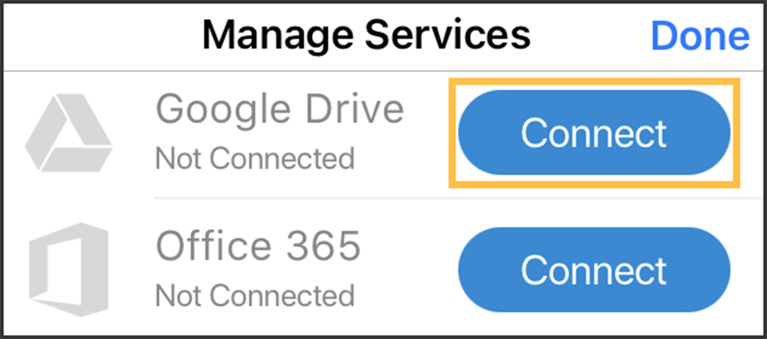Click the number 365 in Office label

[x=324, y=246]
